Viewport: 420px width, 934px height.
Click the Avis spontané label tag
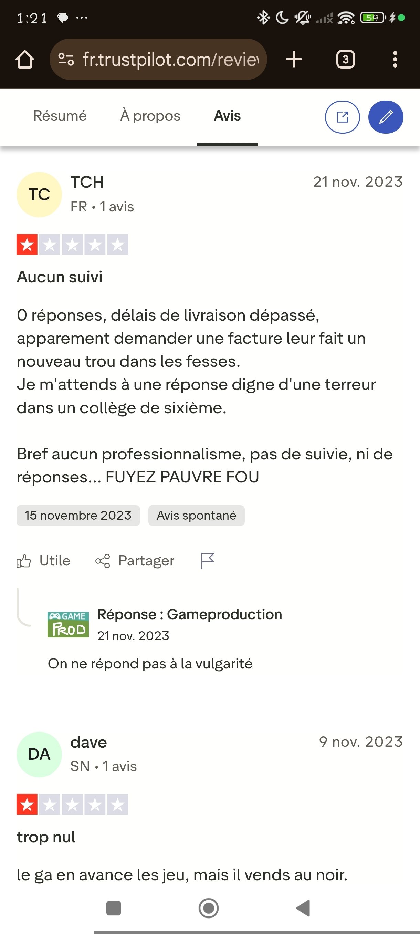point(196,515)
